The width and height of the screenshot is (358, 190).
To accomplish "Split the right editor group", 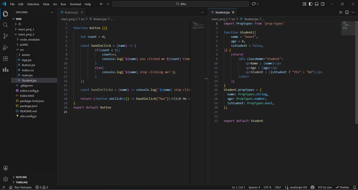I will click(347, 12).
